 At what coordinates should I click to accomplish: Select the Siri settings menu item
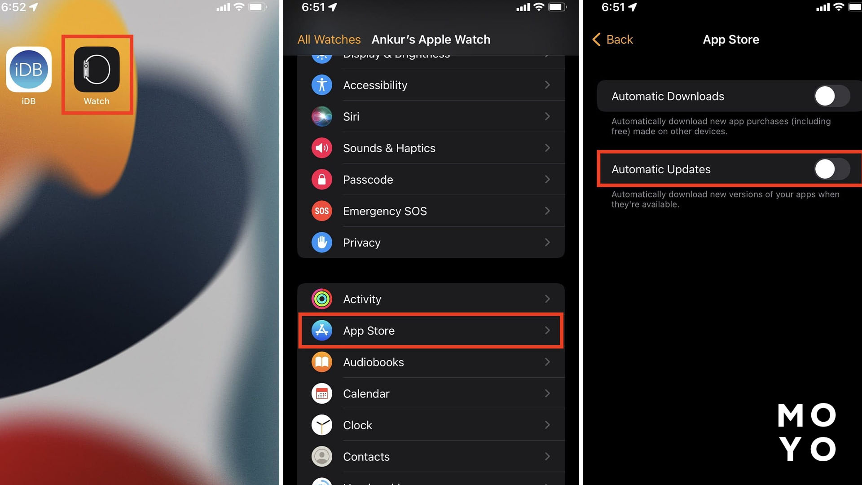coord(431,116)
